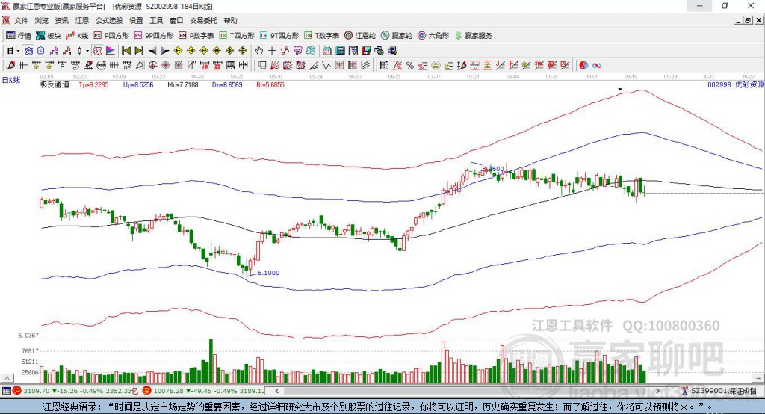Open the 六角形 hexagon tool
Image resolution: width=765 pixels, height=414 pixels.
pyautogui.click(x=433, y=36)
